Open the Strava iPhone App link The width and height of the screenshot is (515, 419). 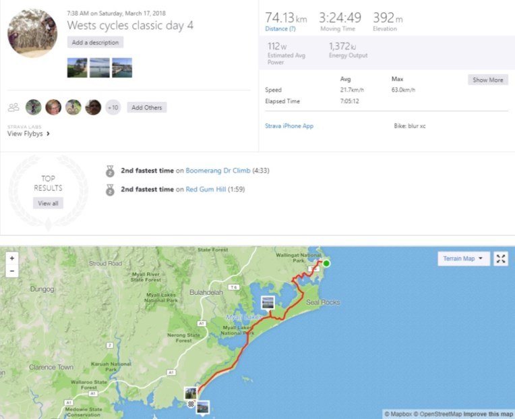[290, 126]
